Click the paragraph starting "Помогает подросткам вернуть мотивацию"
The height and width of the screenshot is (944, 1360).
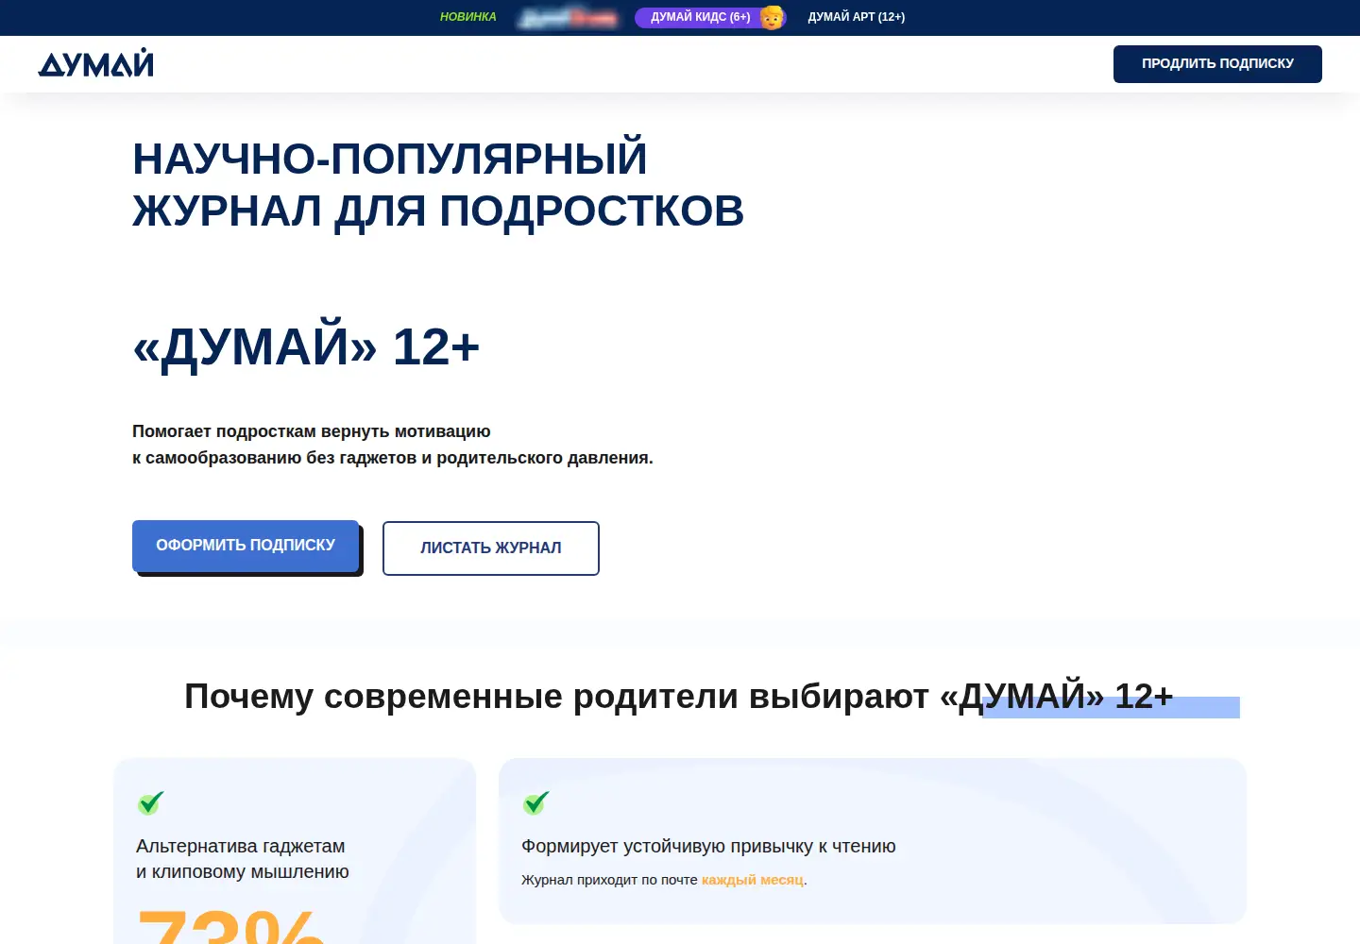pos(393,445)
